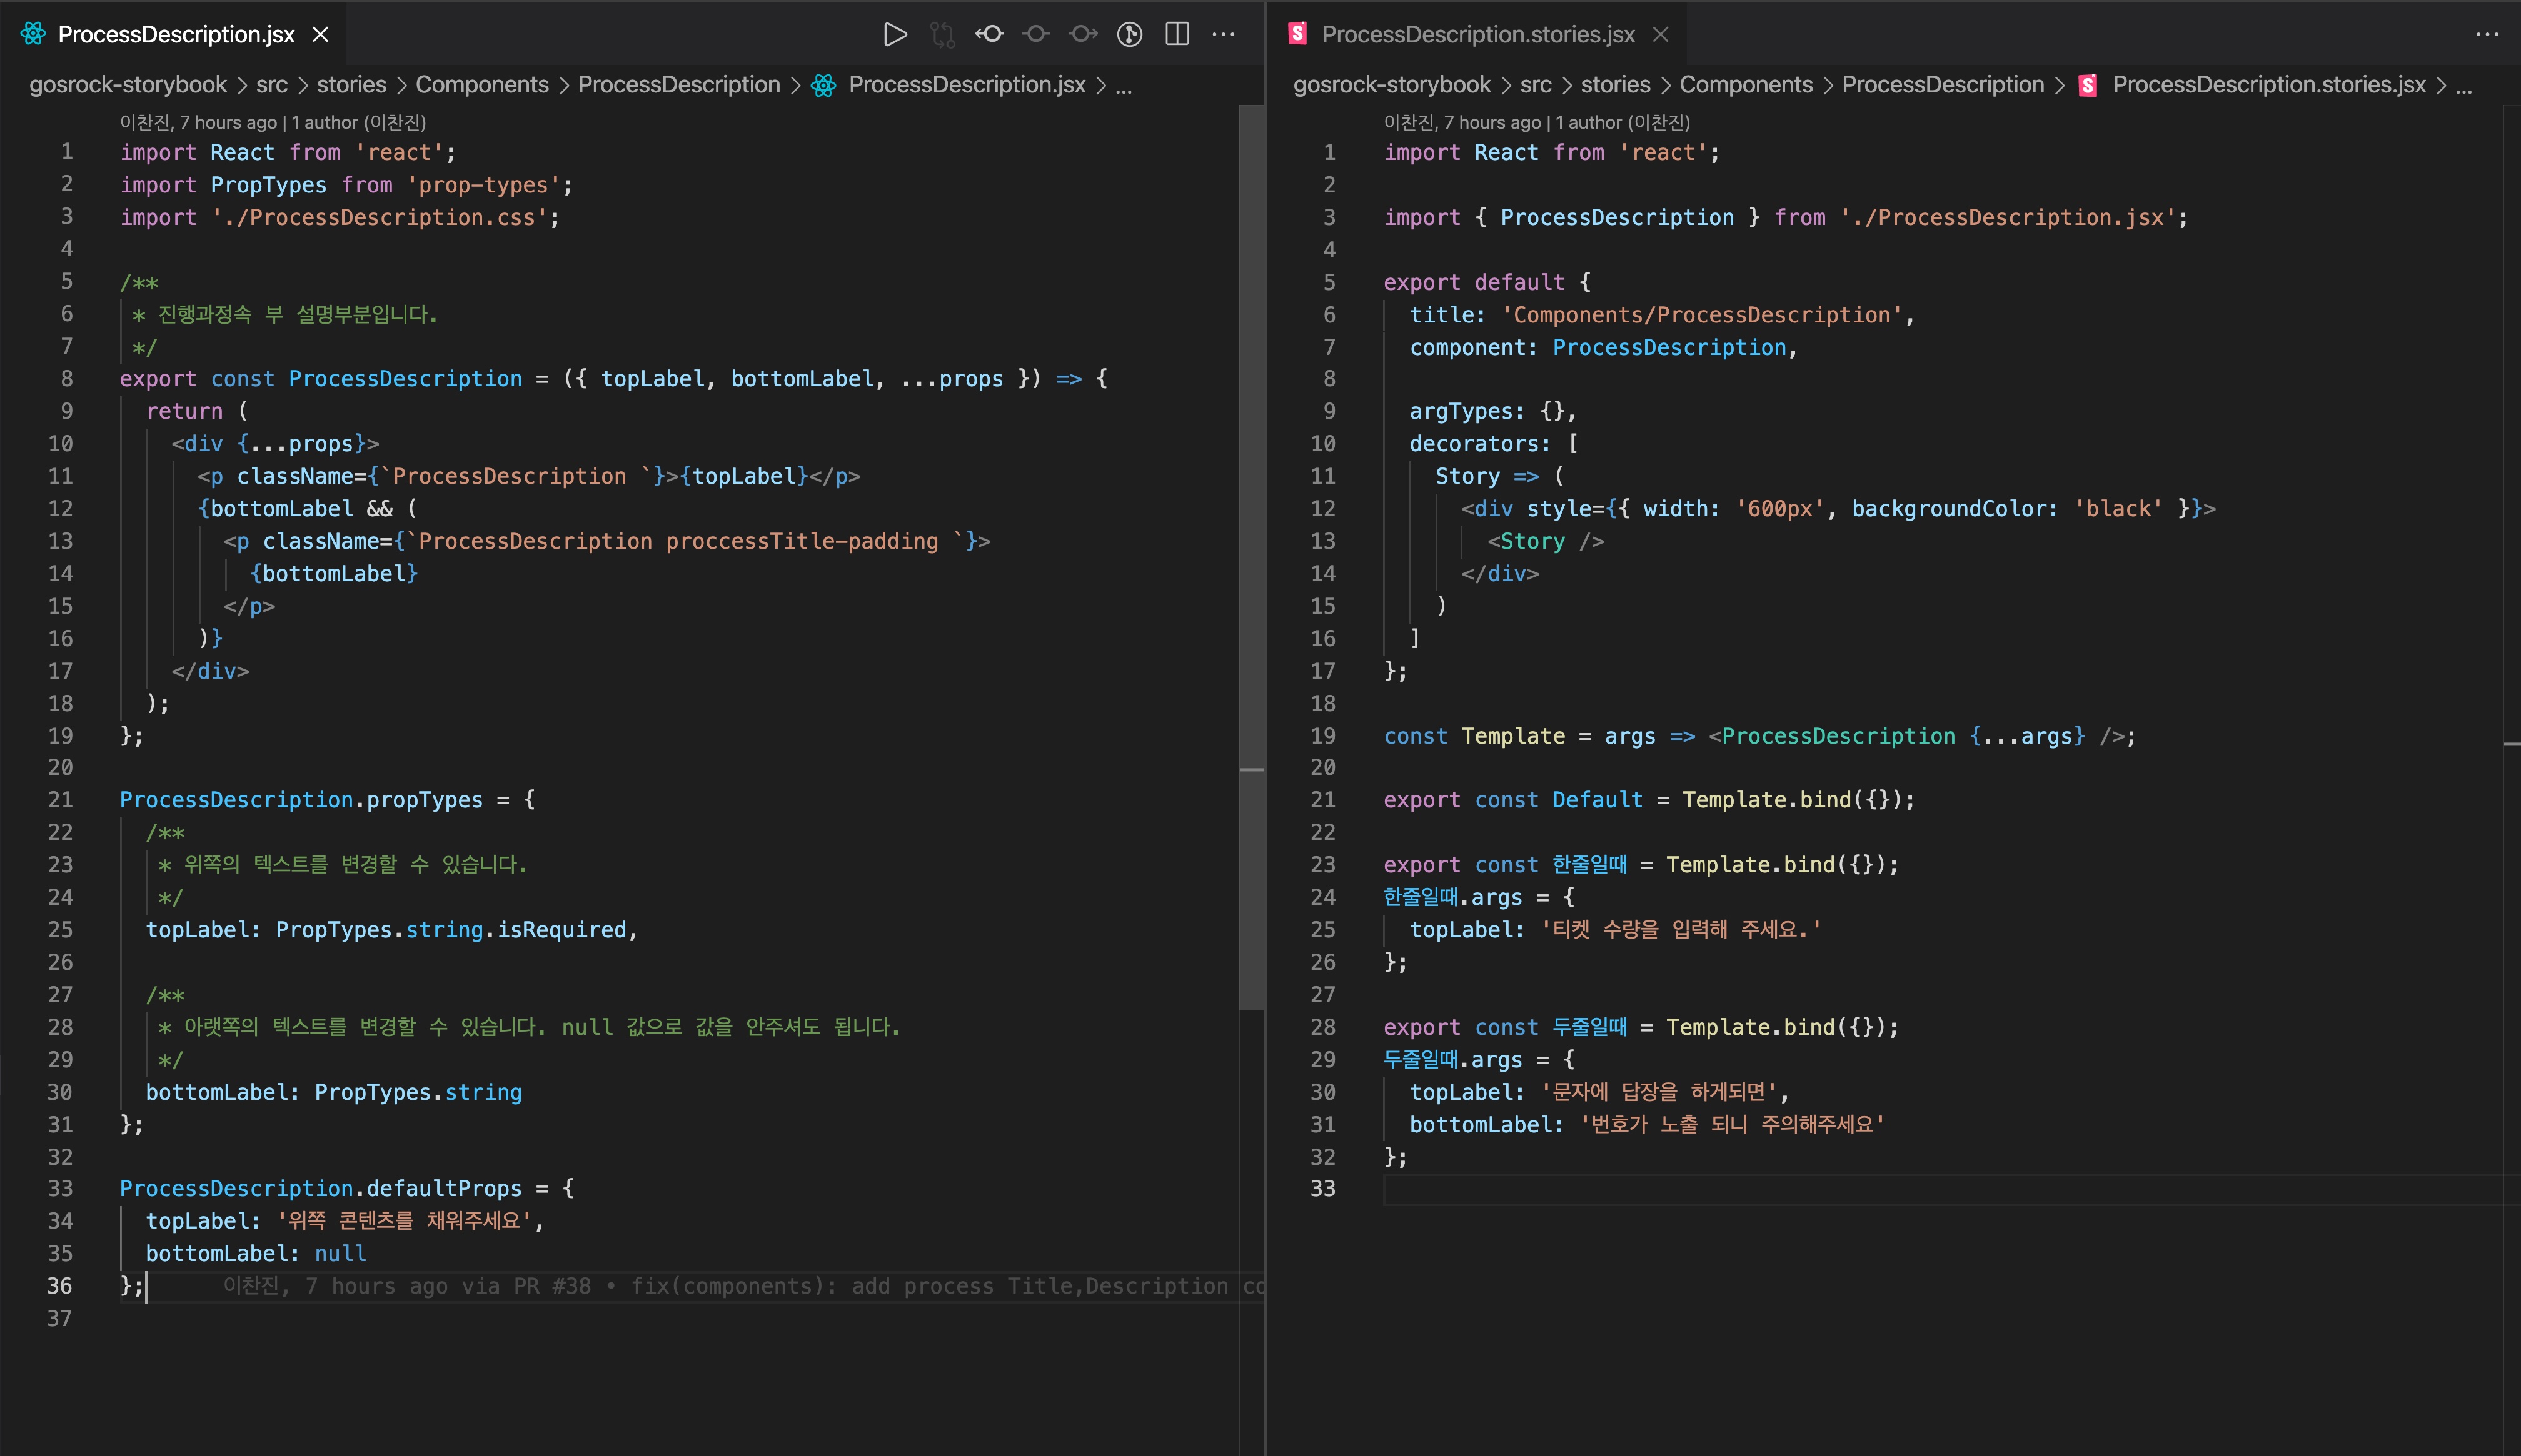Toggle file blame git circle icon
This screenshot has width=2521, height=1456.
(1129, 35)
